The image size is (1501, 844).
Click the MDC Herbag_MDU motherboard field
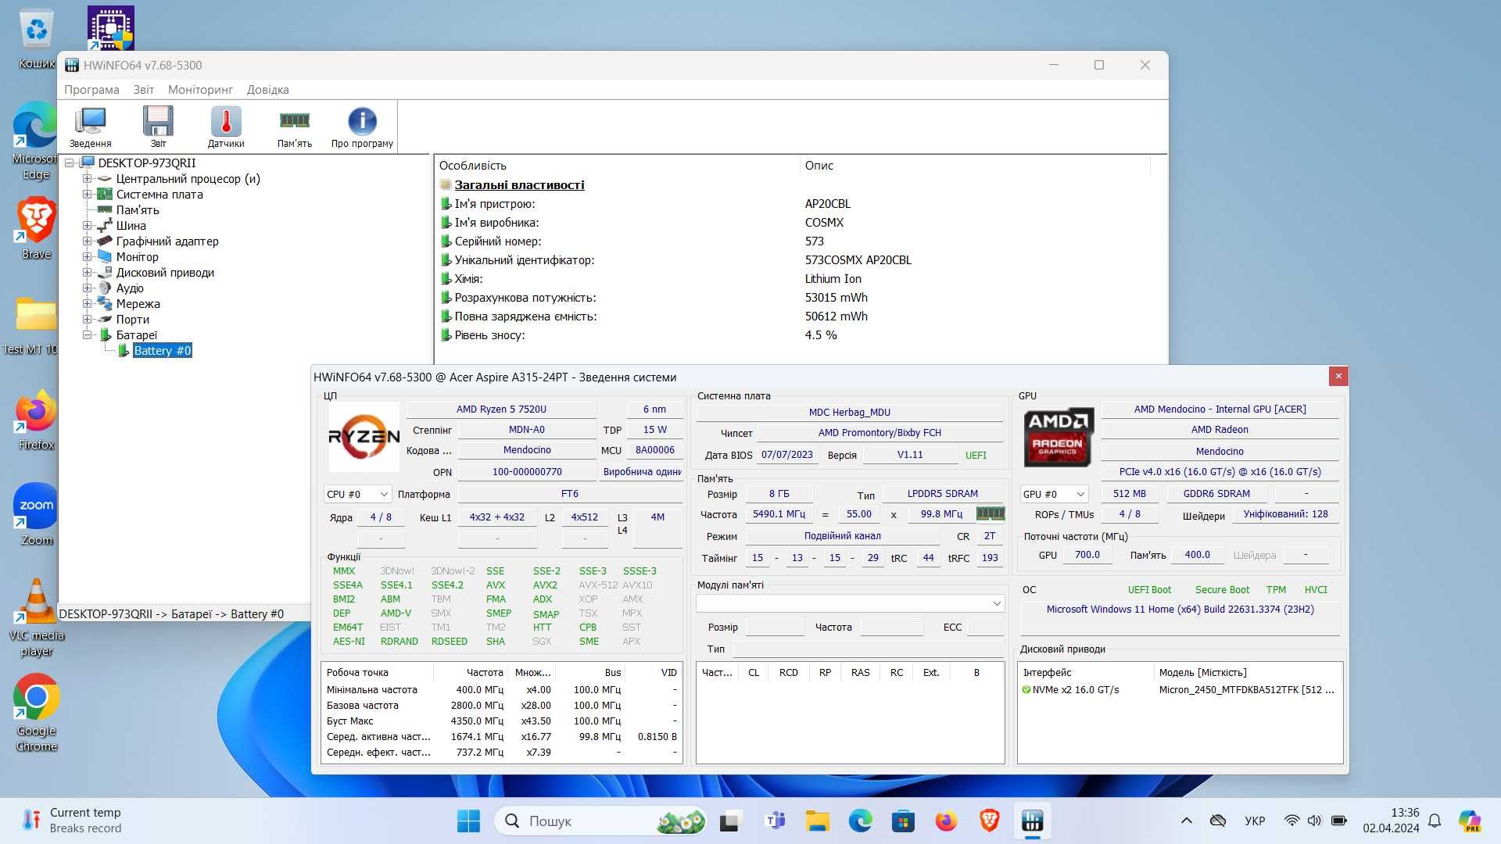(850, 413)
